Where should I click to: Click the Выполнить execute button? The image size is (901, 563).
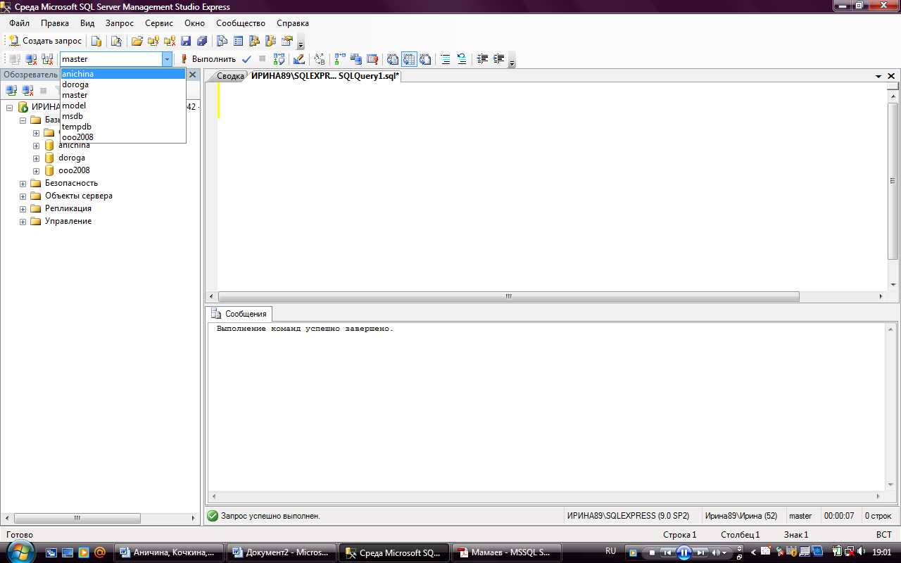[x=208, y=59]
